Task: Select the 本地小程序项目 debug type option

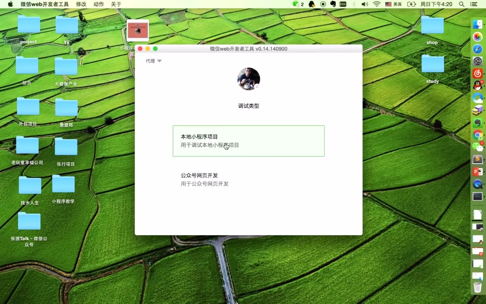Action: tap(248, 141)
